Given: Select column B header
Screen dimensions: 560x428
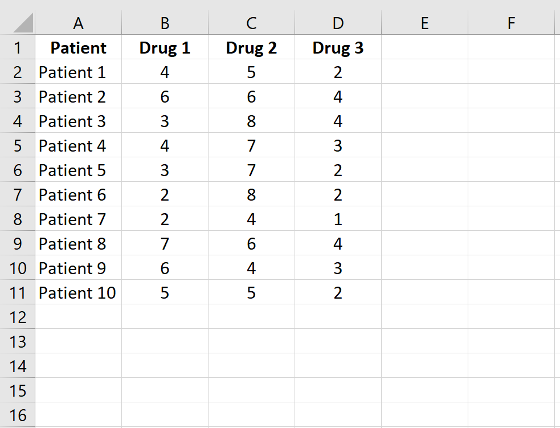Looking at the screenshot, I should point(165,23).
